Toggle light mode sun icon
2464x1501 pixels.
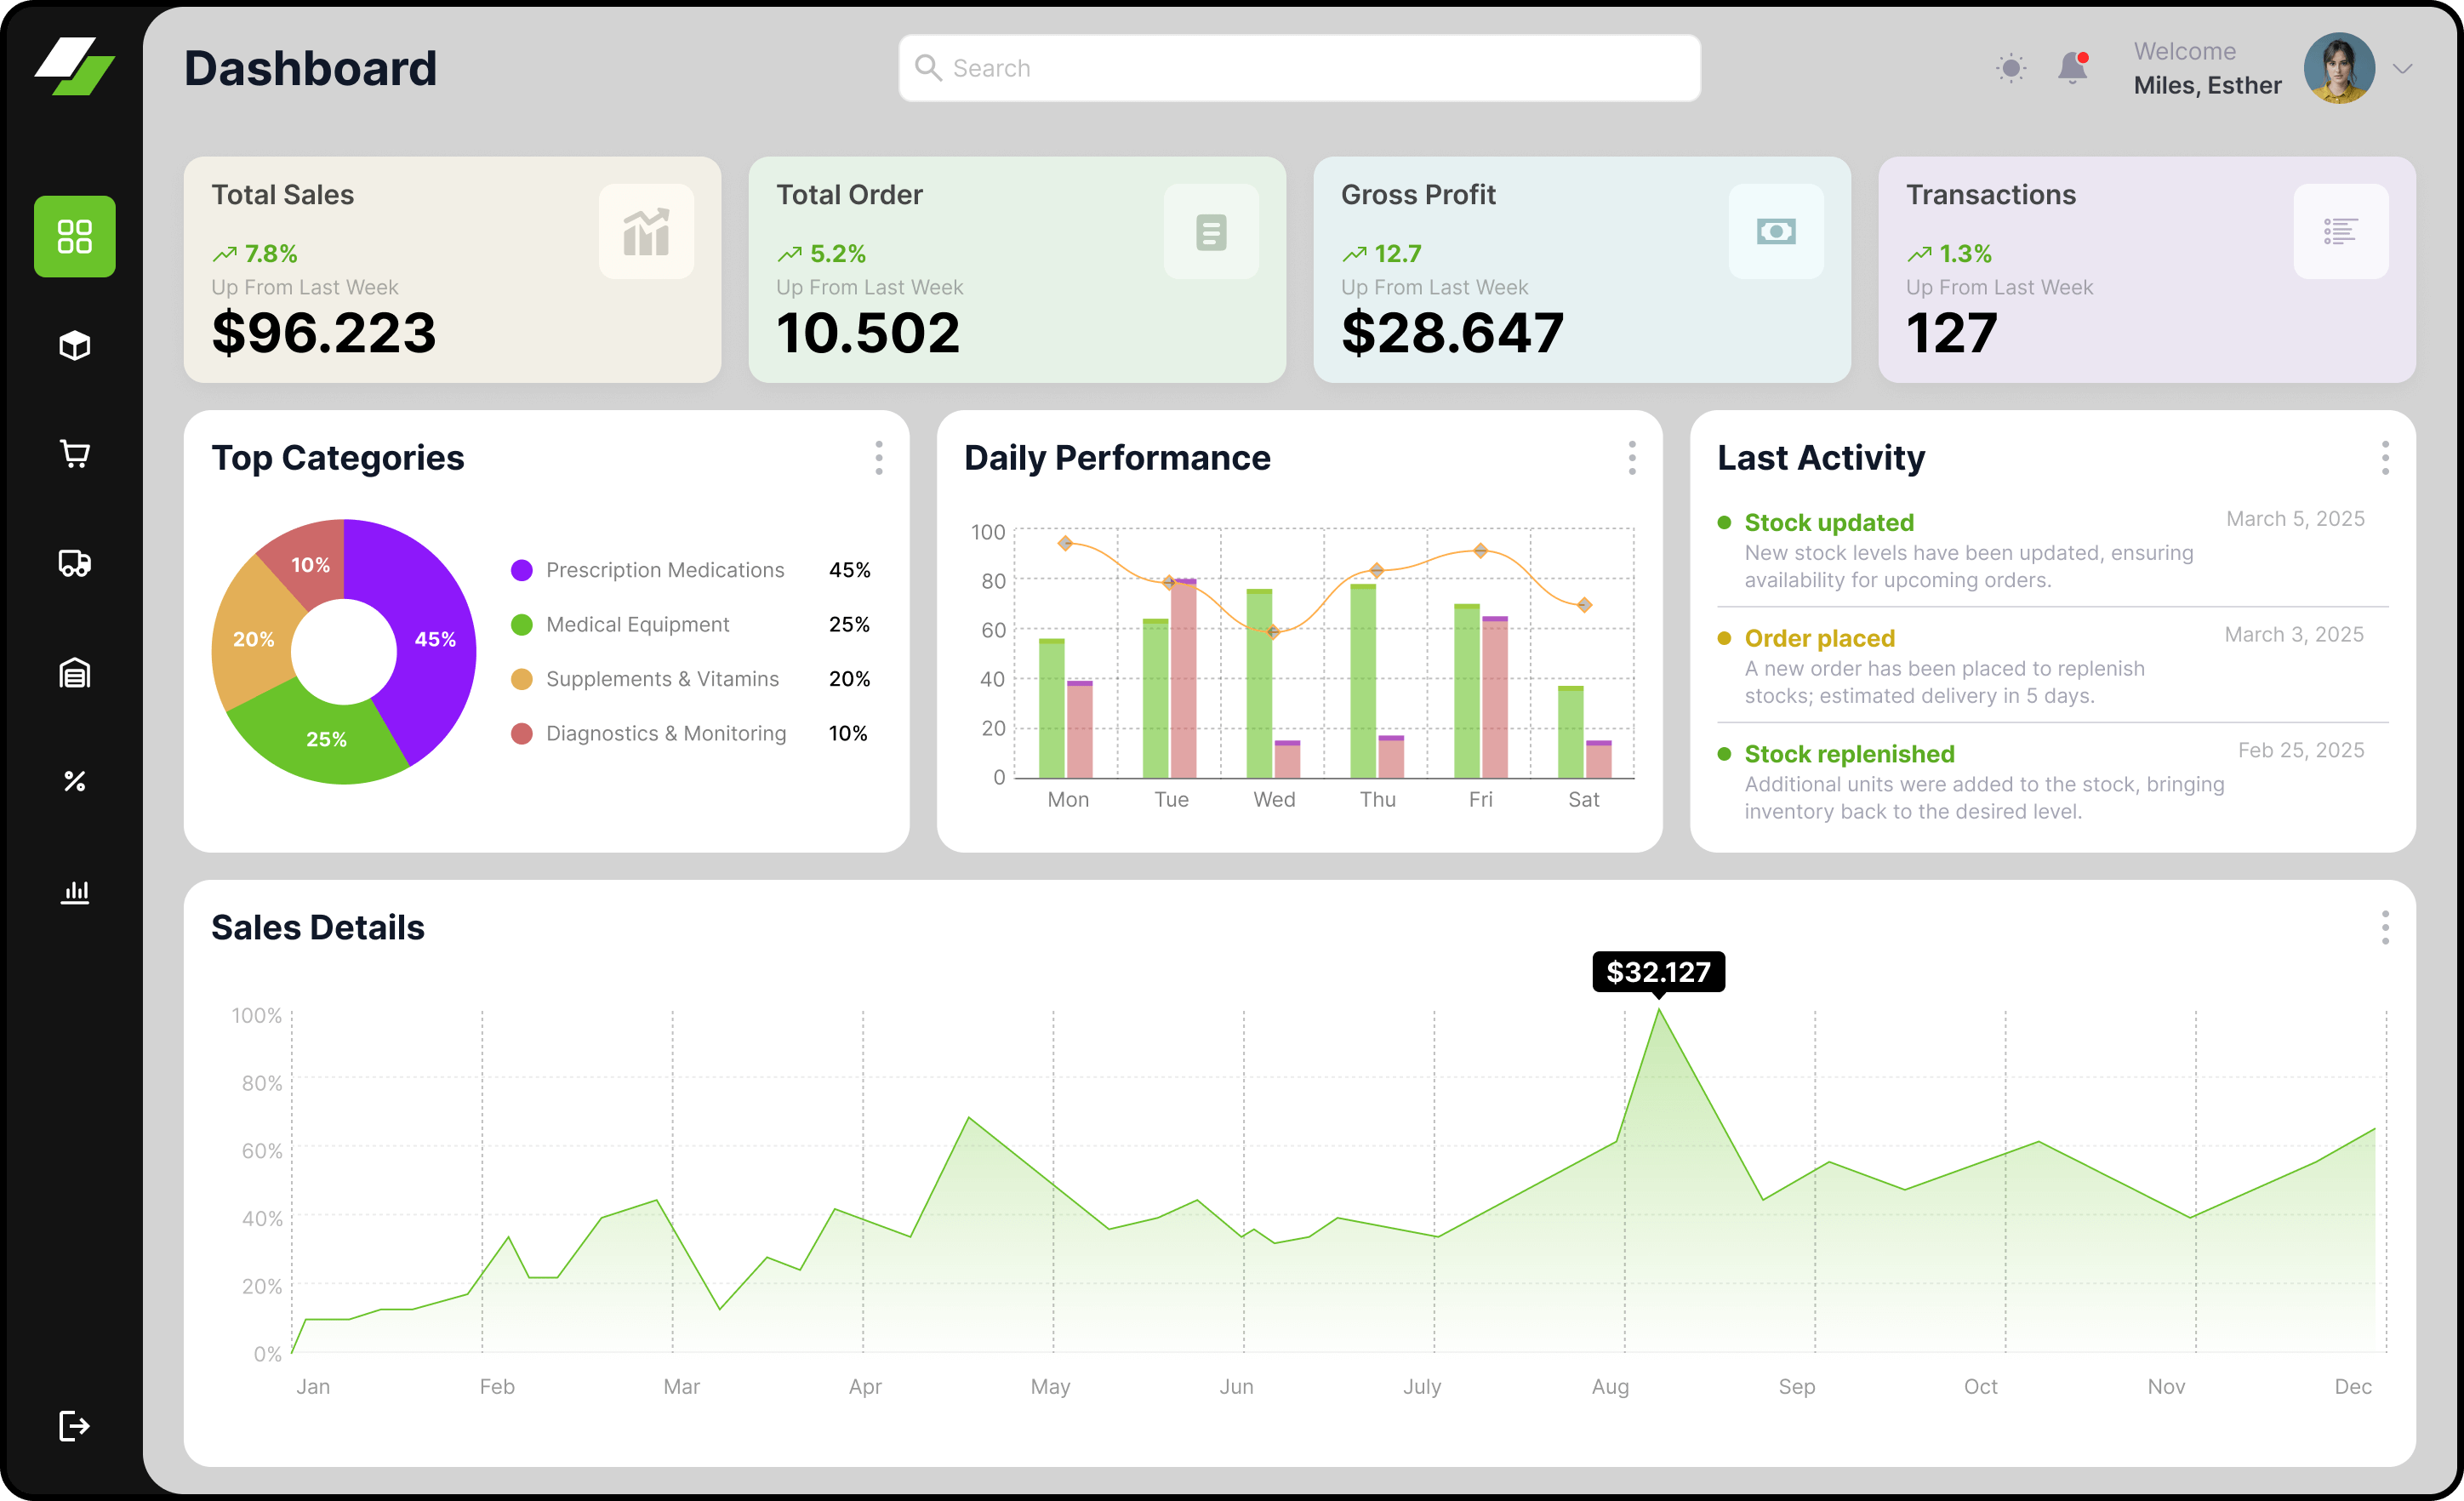(x=2010, y=68)
